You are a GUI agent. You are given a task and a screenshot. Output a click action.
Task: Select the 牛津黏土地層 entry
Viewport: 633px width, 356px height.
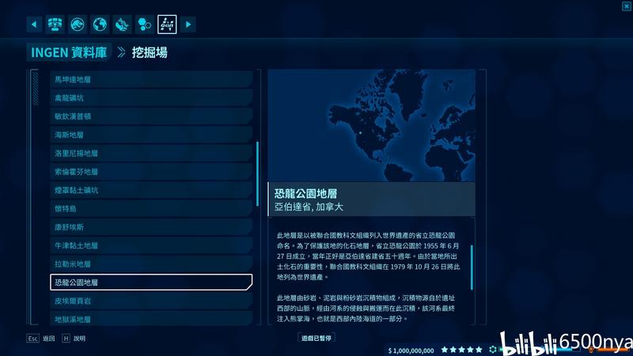151,245
